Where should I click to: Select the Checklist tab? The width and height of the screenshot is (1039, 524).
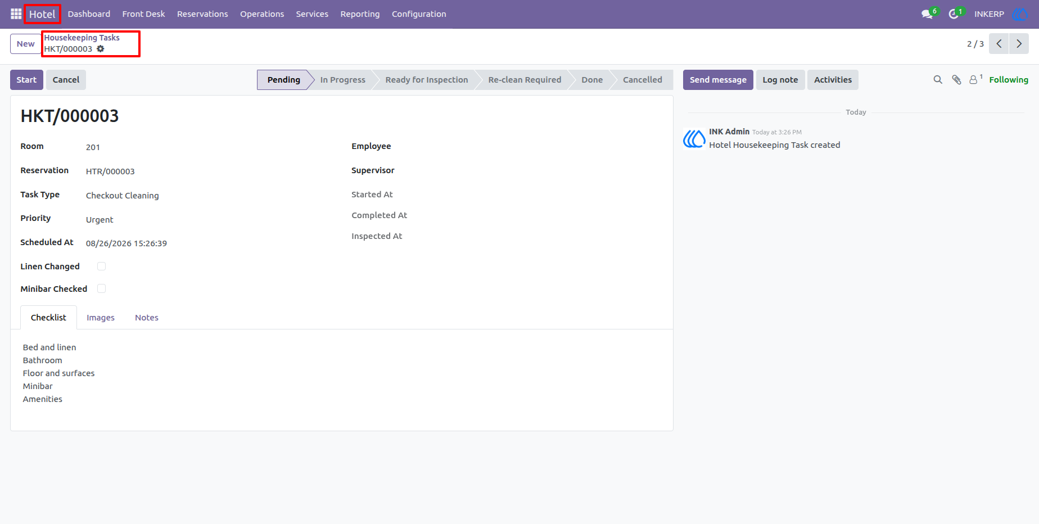point(48,318)
